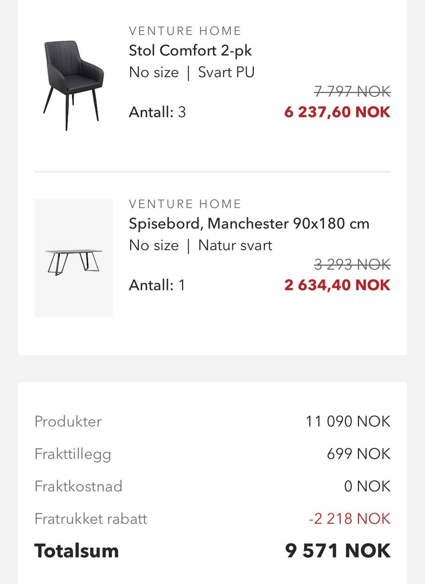Click the Frakttillegg 699 NOK amount
The height and width of the screenshot is (584, 425).
pyautogui.click(x=359, y=454)
